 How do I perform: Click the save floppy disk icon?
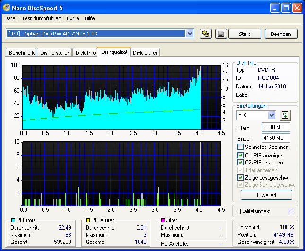221,34
